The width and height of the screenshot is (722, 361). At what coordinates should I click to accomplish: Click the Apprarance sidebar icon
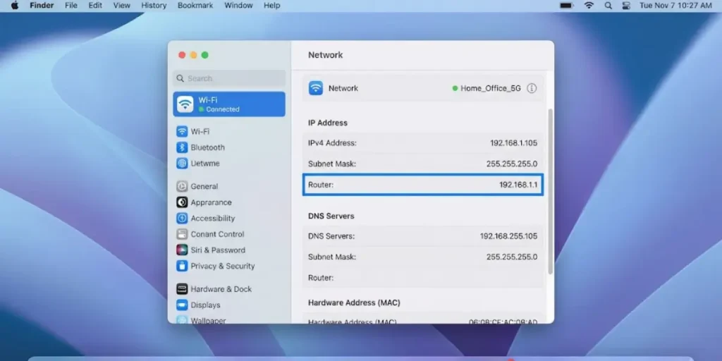(182, 202)
